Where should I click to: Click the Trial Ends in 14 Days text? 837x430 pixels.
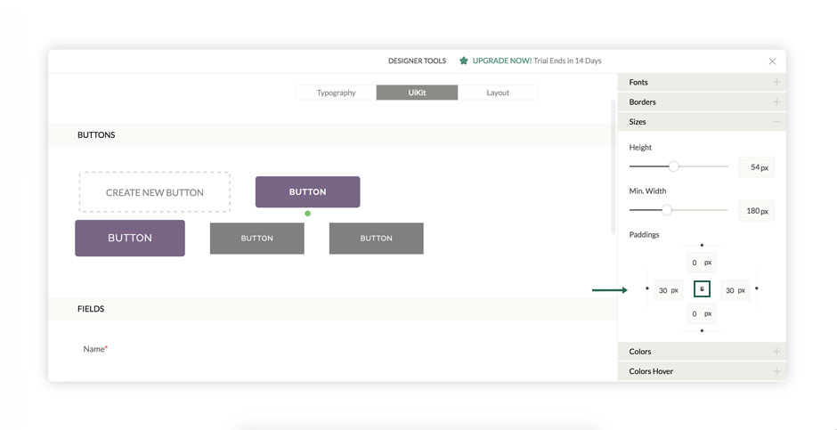click(x=567, y=61)
